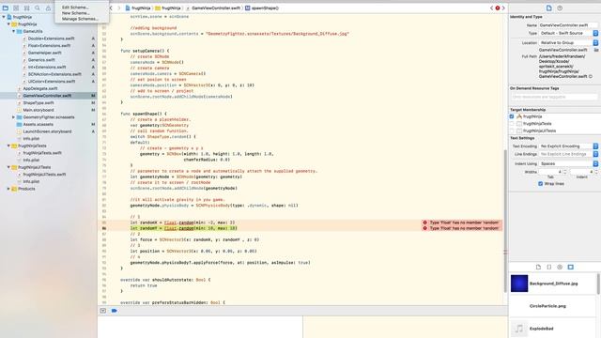Viewport: 601px width, 338px height.
Task: Open Float+Extensions.swift in the navigator
Action: [x=49, y=46]
